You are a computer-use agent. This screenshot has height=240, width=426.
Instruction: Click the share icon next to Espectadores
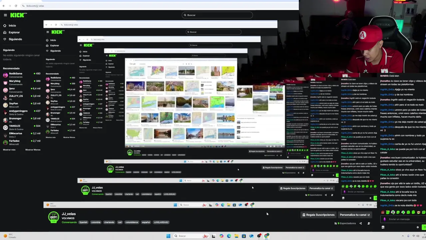point(361,223)
